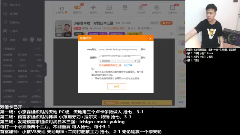This screenshot has height=135, width=240.
Task: Click the 公告 tab on avatar
Action: click(68, 35)
